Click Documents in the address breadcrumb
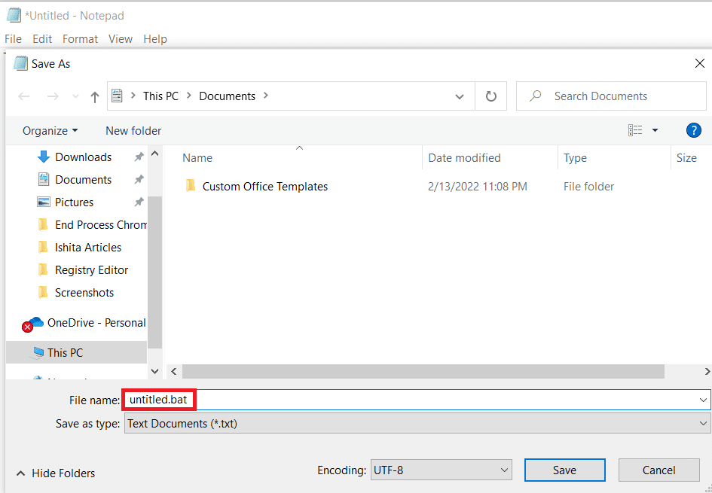 [x=227, y=96]
